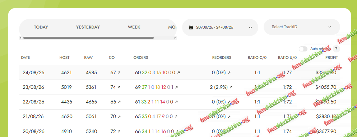Click the DATE column header

pyautogui.click(x=25, y=58)
